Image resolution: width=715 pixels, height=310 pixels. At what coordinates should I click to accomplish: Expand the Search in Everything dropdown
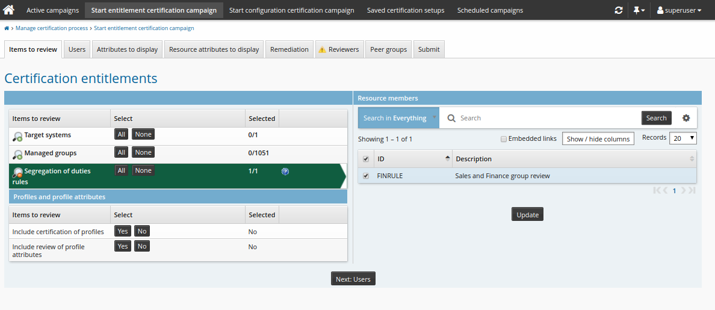(398, 118)
